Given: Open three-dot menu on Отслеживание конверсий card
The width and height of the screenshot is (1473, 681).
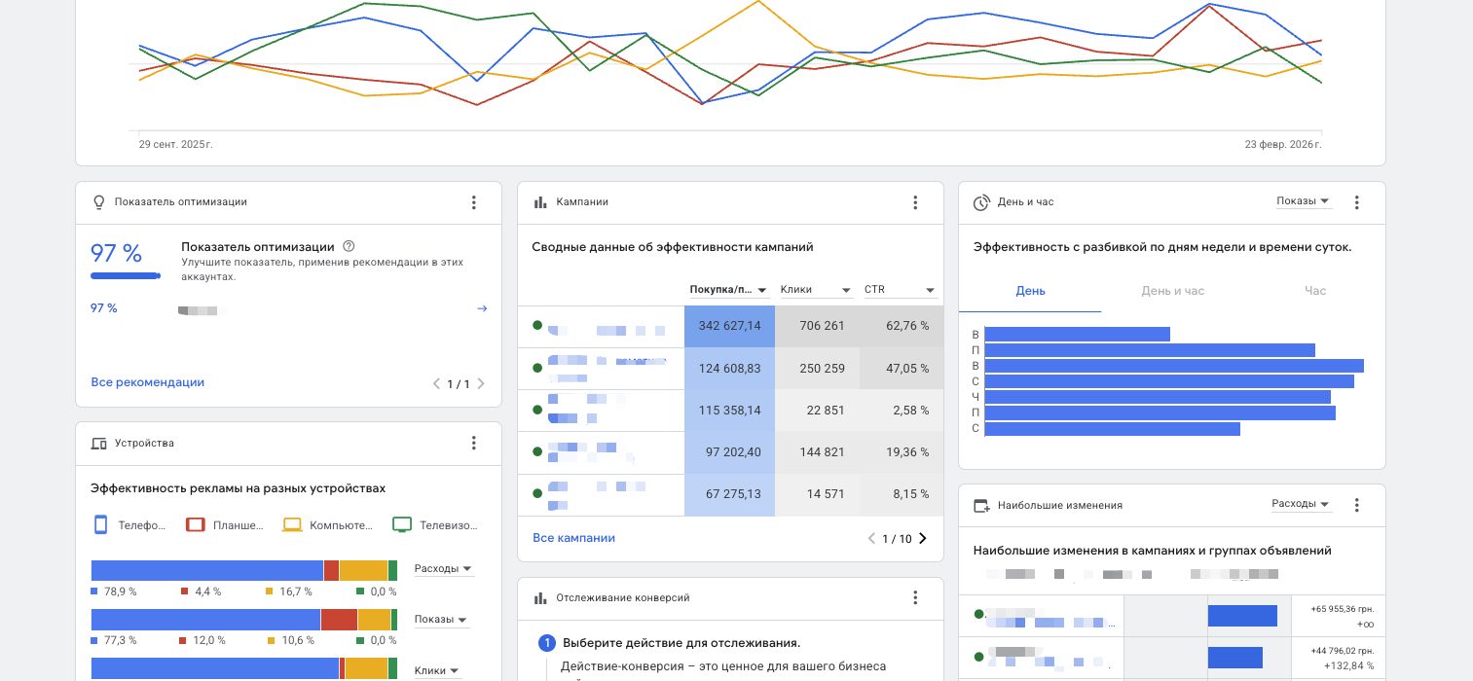Looking at the screenshot, I should 915,598.
